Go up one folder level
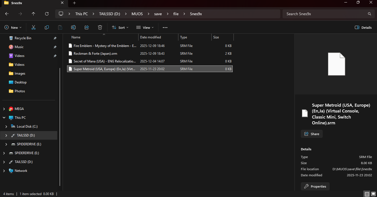 pos(34,14)
